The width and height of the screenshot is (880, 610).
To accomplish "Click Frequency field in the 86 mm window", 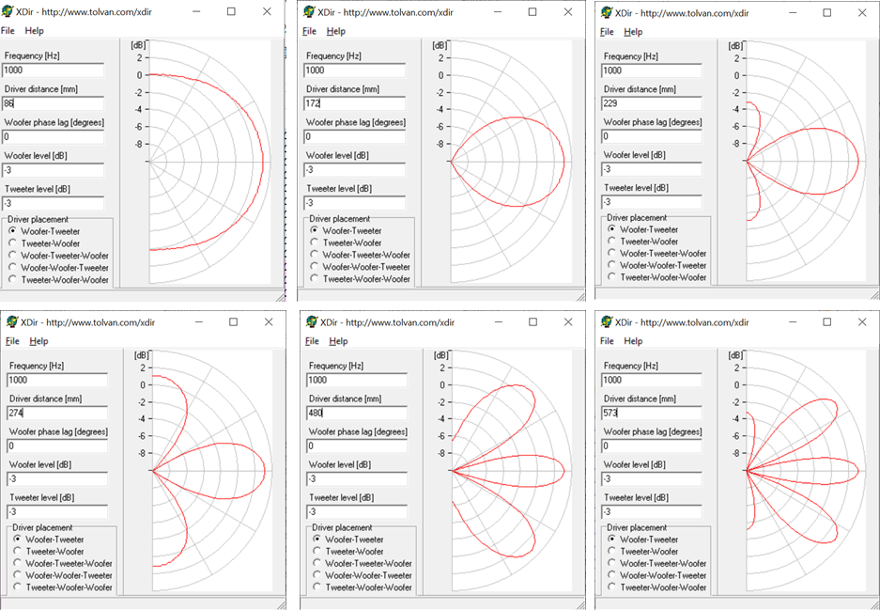I will pyautogui.click(x=54, y=70).
